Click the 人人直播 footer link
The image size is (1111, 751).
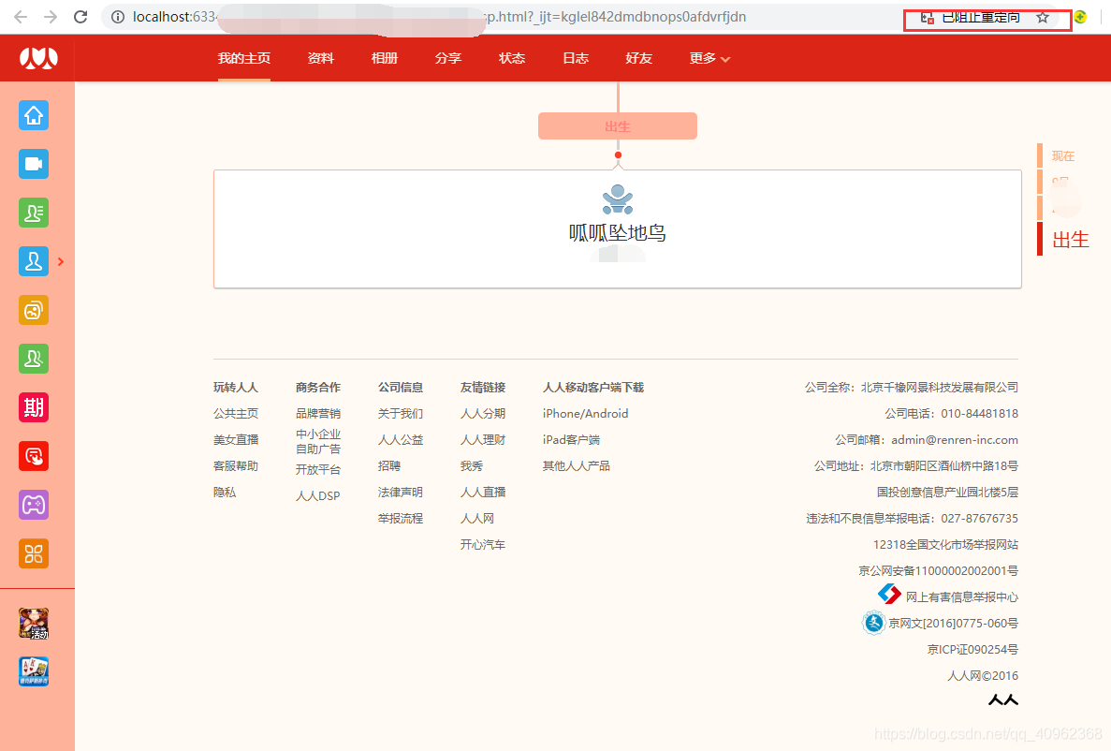pyautogui.click(x=483, y=493)
